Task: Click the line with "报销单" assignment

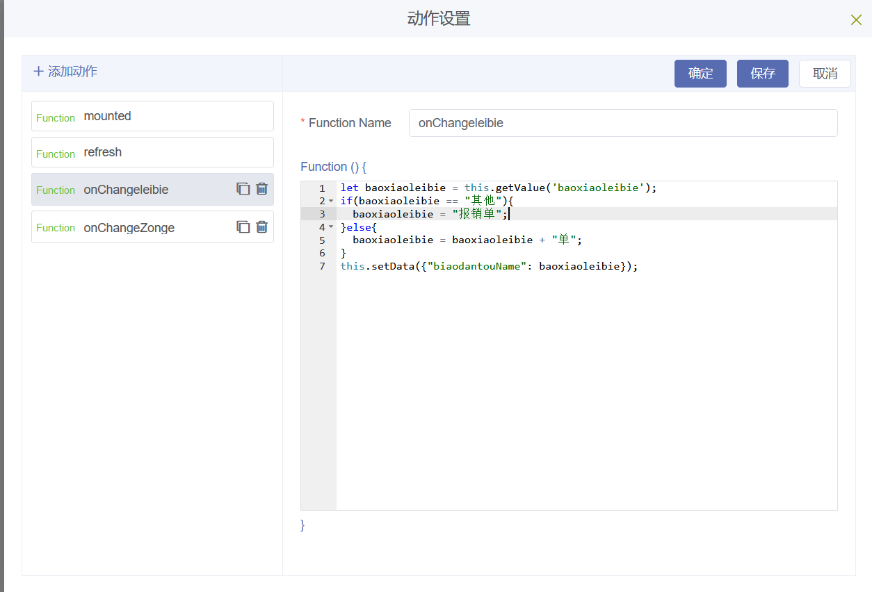Action: click(x=431, y=214)
